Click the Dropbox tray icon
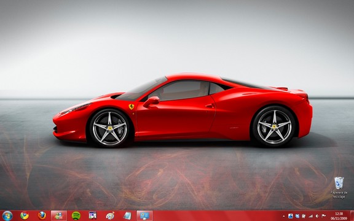354x221 pixels. click(297, 216)
